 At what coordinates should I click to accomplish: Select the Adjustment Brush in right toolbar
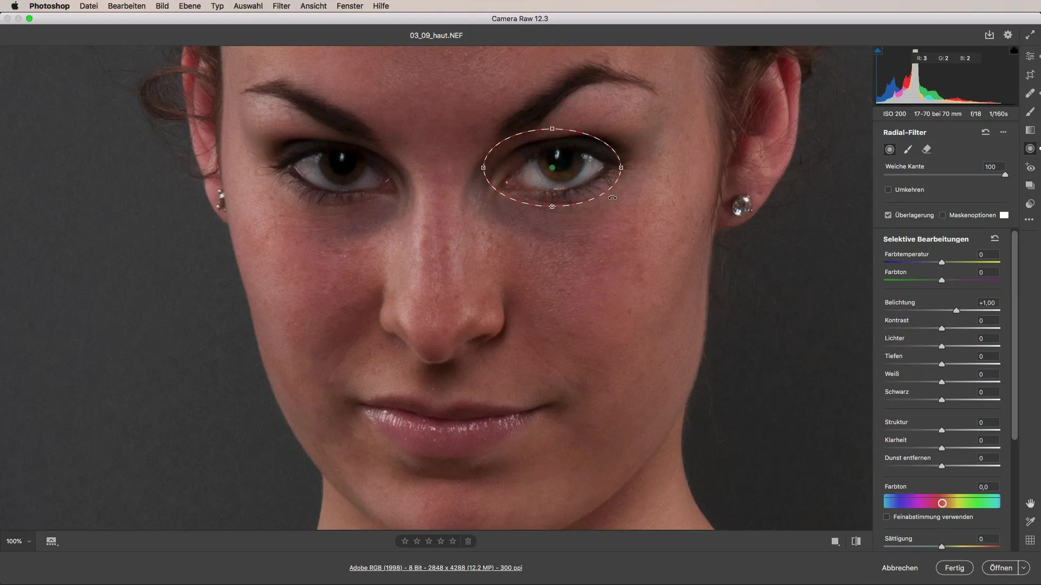1030,112
